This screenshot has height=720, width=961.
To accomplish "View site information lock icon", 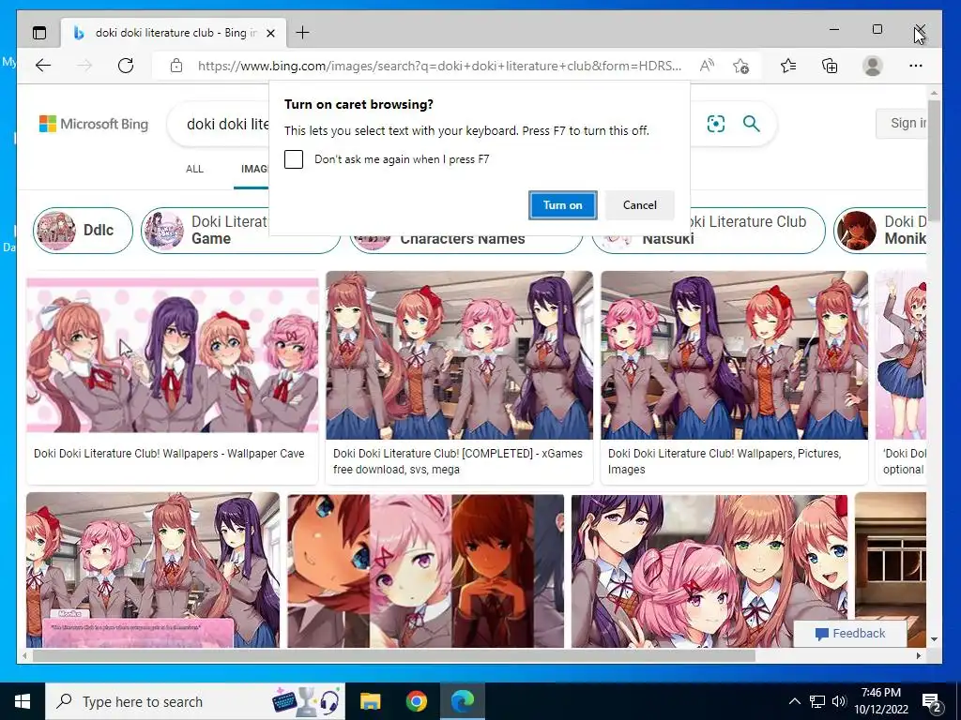I will 176,66.
